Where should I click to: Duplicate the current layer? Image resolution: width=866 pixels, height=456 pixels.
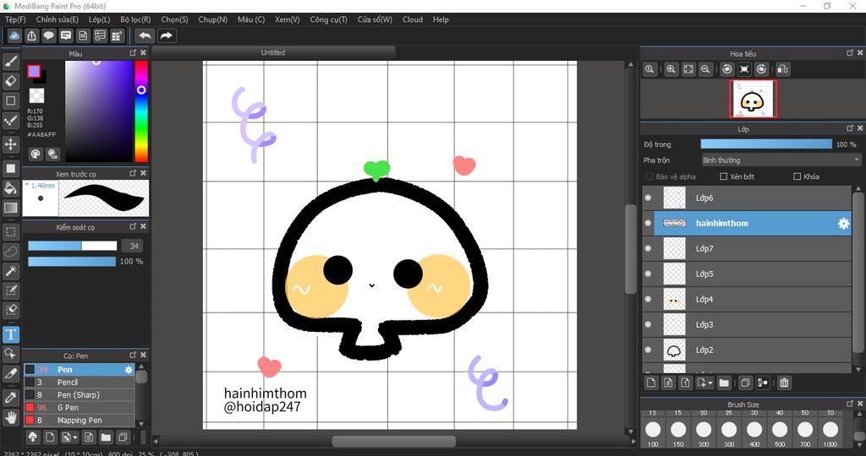745,383
